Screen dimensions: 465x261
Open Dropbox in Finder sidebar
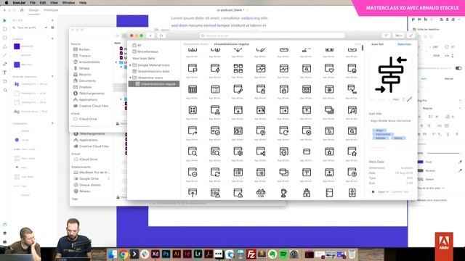(x=85, y=87)
